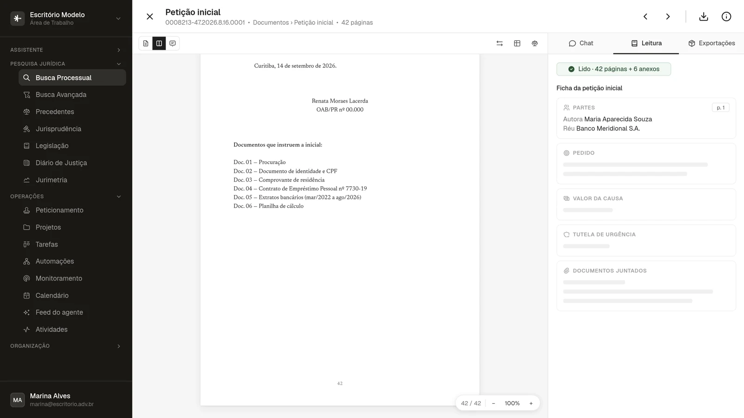Open the Escritório Modelo workspace dropdown

coord(66,19)
